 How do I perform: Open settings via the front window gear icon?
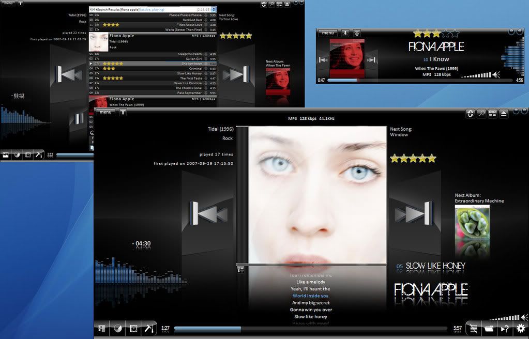(521, 328)
